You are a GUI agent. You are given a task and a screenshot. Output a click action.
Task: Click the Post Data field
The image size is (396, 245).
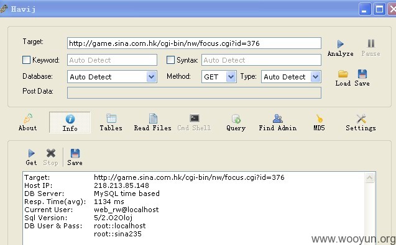194,93
